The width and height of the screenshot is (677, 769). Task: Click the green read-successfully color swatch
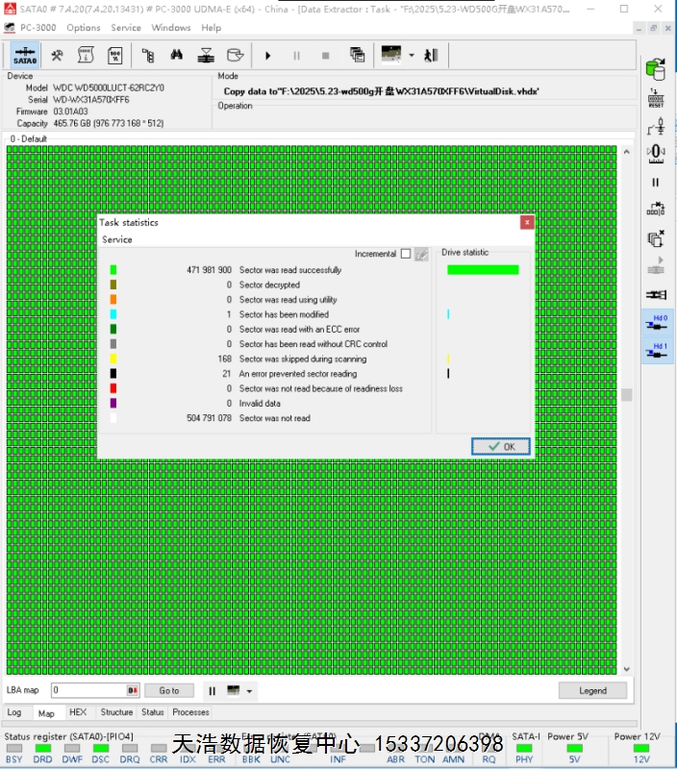113,270
